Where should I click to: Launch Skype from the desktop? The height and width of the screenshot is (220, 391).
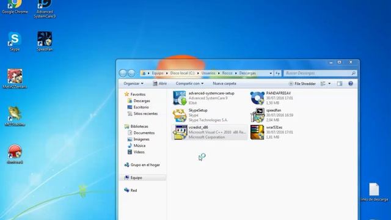pos(15,42)
